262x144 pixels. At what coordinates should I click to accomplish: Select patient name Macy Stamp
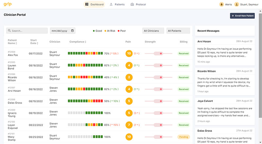[11, 138]
